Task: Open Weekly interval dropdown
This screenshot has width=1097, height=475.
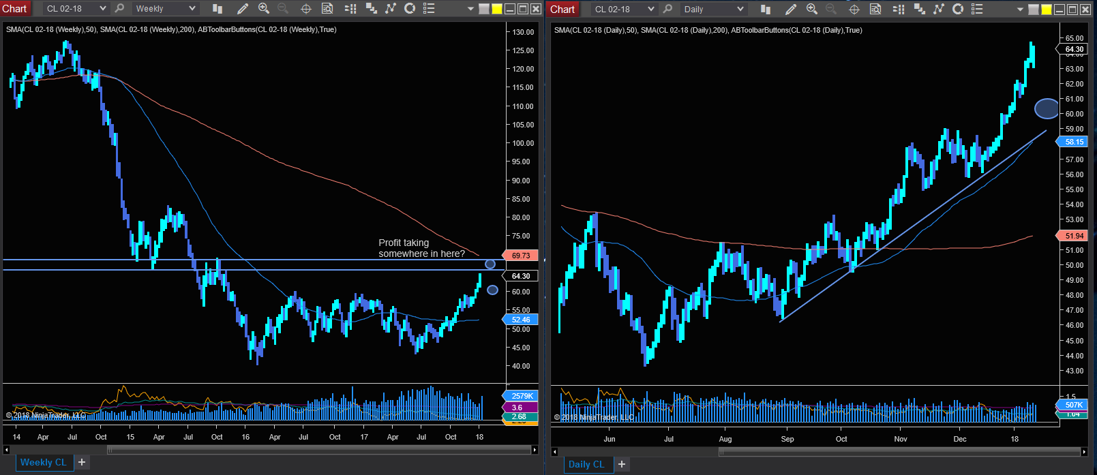Action: click(164, 9)
